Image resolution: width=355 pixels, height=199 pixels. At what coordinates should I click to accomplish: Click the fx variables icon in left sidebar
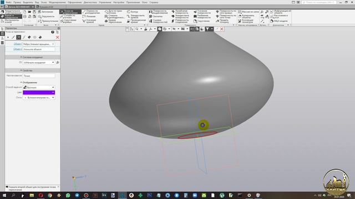(x=2, y=38)
